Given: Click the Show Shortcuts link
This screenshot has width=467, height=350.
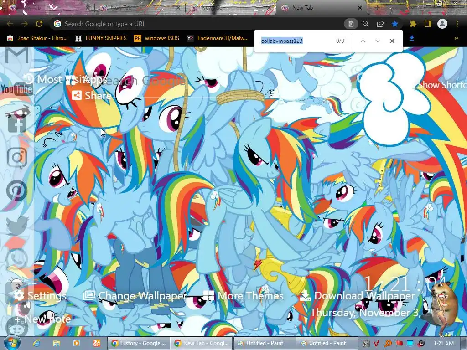Looking at the screenshot, I should pyautogui.click(x=442, y=85).
